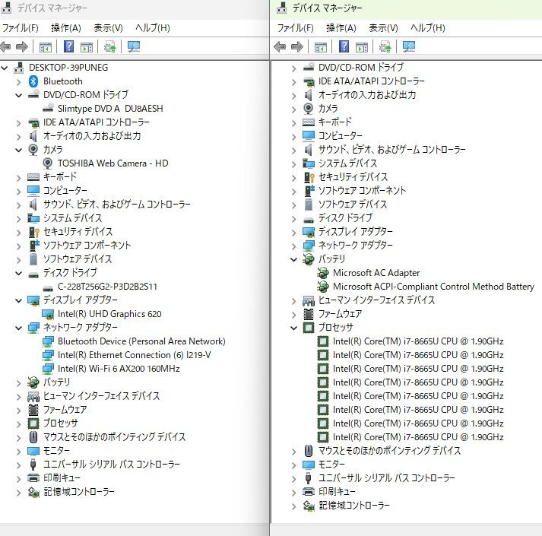The image size is (542, 536).
Task: Click the Bluetooth icon in the left tree
Action: coord(33,81)
